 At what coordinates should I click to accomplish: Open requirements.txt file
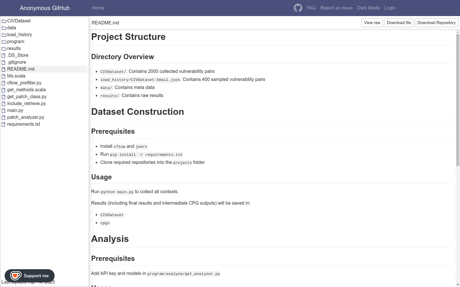coord(24,124)
